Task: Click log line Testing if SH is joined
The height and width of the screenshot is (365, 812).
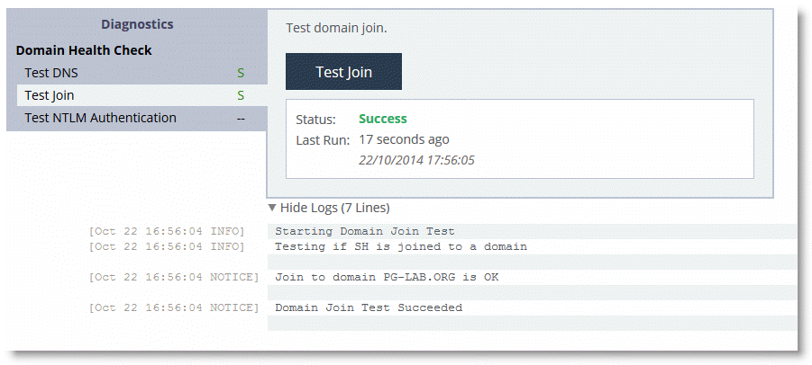Action: (x=401, y=246)
